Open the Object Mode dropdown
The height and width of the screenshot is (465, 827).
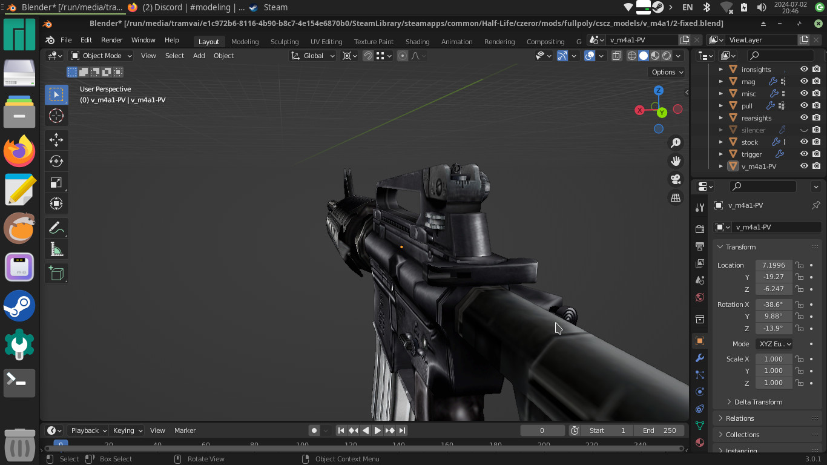click(x=102, y=56)
